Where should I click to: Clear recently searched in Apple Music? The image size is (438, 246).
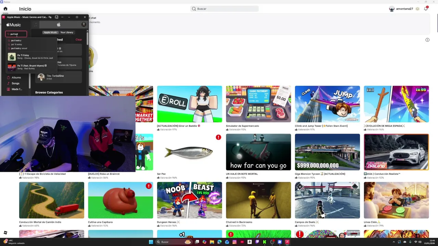[x=79, y=40]
